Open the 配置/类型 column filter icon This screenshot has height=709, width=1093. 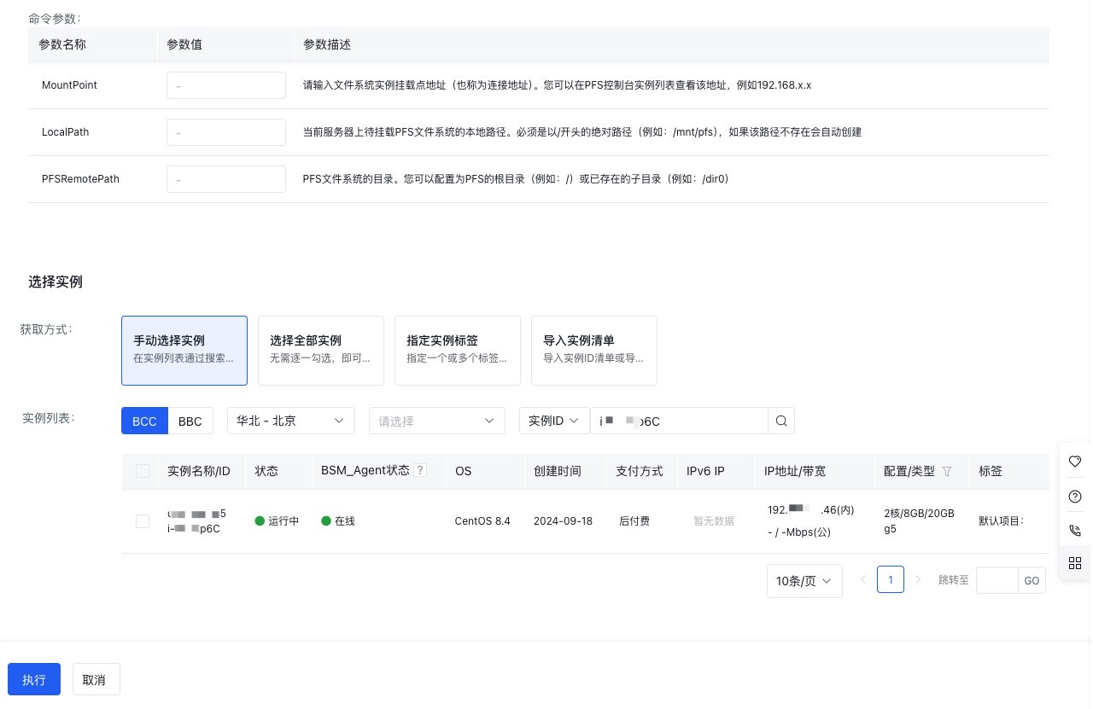947,471
